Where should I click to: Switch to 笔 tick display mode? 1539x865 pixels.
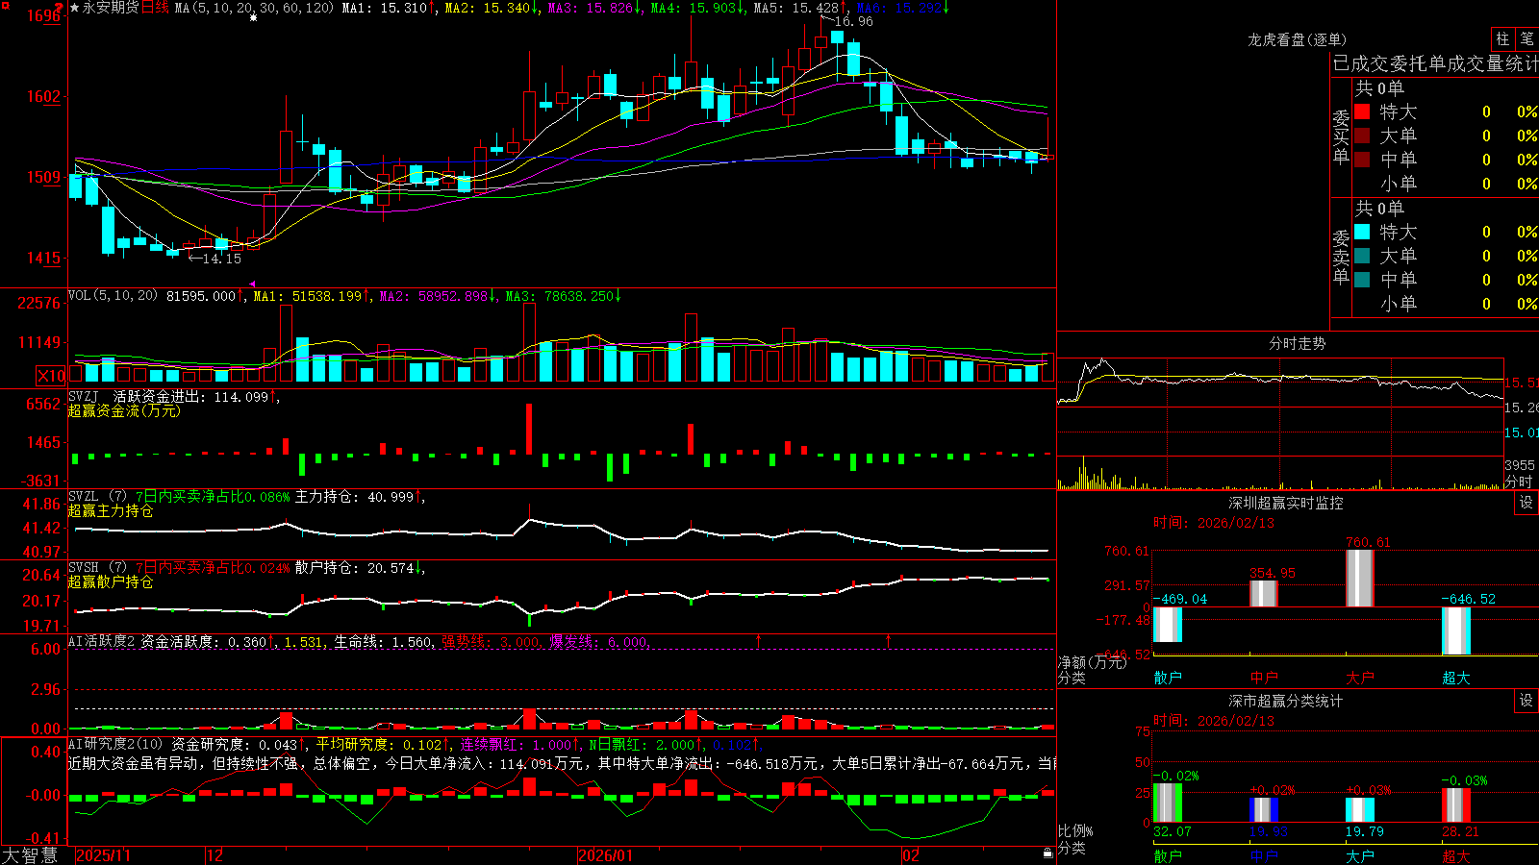1526,39
